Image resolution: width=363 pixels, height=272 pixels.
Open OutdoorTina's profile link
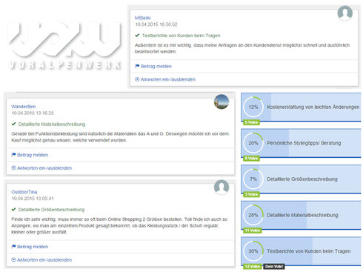24,192
